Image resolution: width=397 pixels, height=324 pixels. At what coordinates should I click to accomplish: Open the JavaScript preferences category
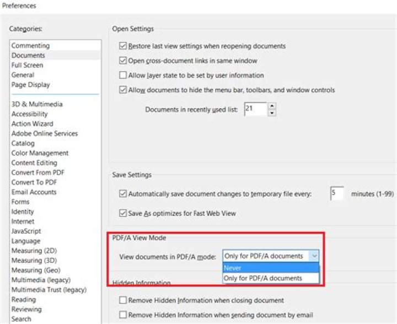pyautogui.click(x=26, y=231)
